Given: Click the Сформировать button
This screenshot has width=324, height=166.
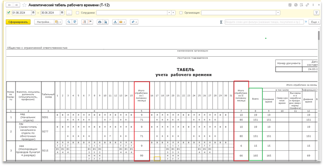Looking at the screenshot, I should (x=18, y=22).
